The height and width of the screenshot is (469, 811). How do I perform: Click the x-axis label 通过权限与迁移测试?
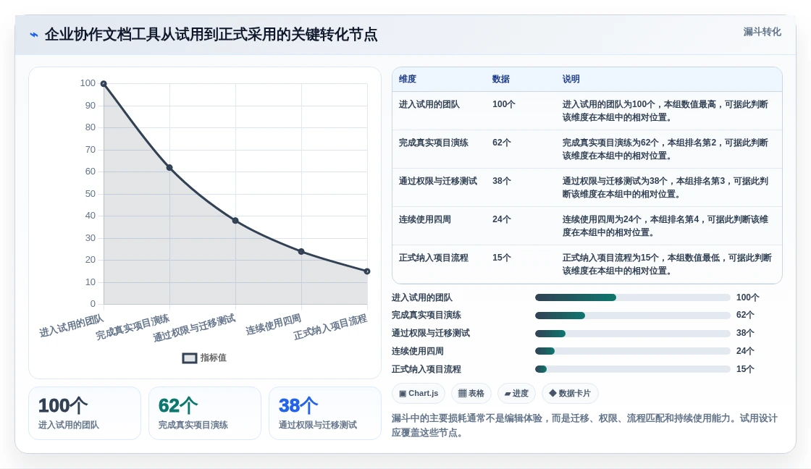pyautogui.click(x=194, y=328)
